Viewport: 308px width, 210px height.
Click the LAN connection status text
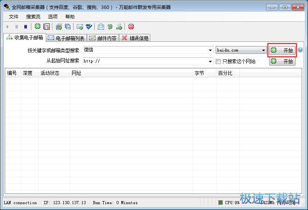[20, 203]
